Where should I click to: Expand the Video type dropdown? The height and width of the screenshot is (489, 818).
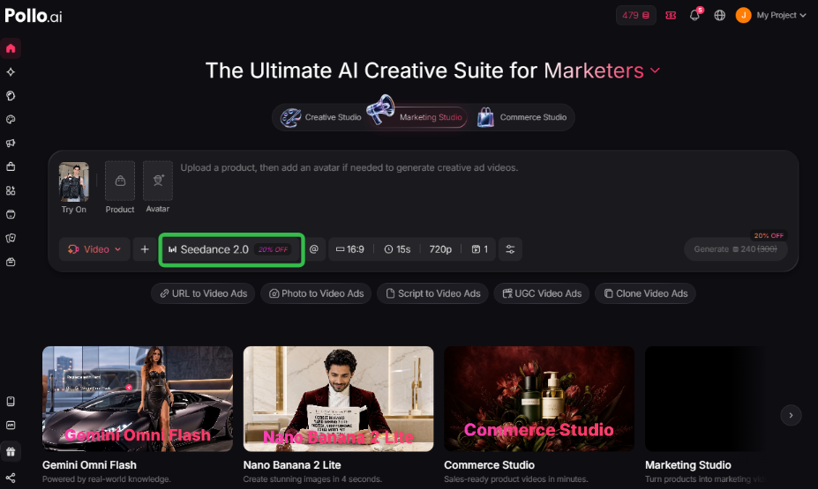(94, 249)
